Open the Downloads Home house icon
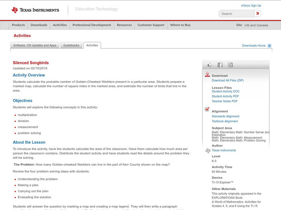 tap(269, 45)
